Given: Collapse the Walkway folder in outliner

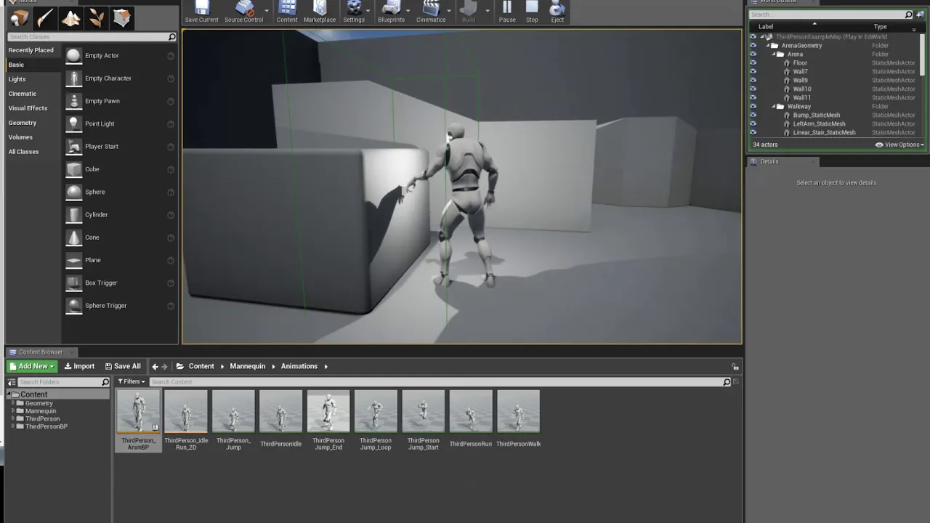Looking at the screenshot, I should click(x=774, y=107).
